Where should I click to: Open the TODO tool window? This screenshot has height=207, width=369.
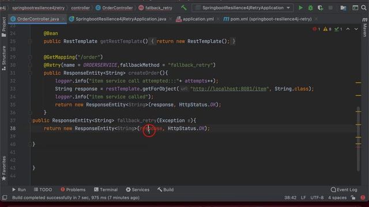[x=43, y=189]
